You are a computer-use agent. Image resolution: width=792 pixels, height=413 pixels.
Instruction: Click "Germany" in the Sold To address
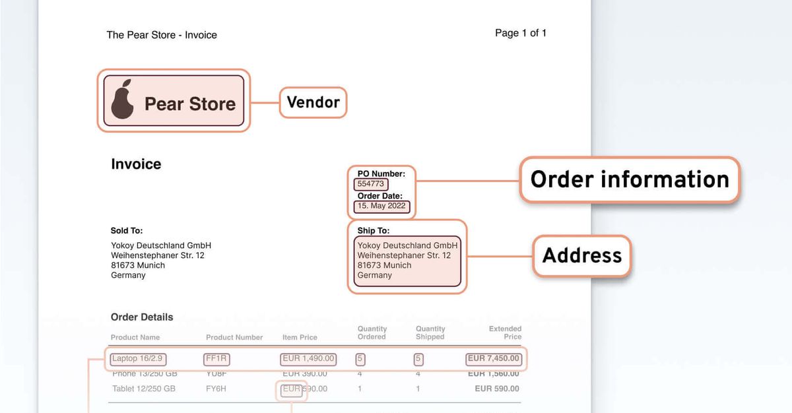point(128,275)
